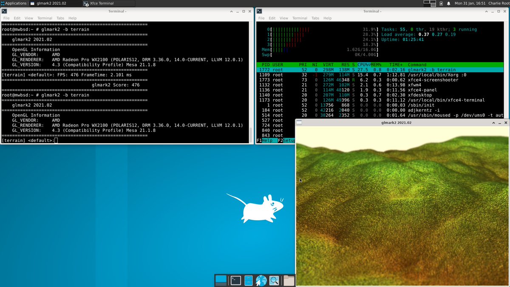Shade the htop Terminal window with roll-up button
510x287 pixels.
pos(486,11)
